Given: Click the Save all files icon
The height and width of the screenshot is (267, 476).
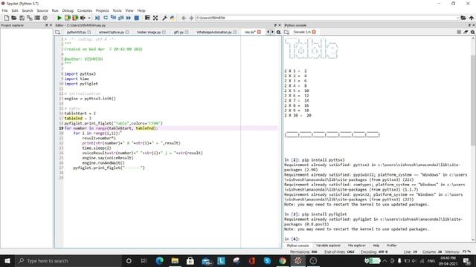Looking at the screenshot, I should coord(30,18).
